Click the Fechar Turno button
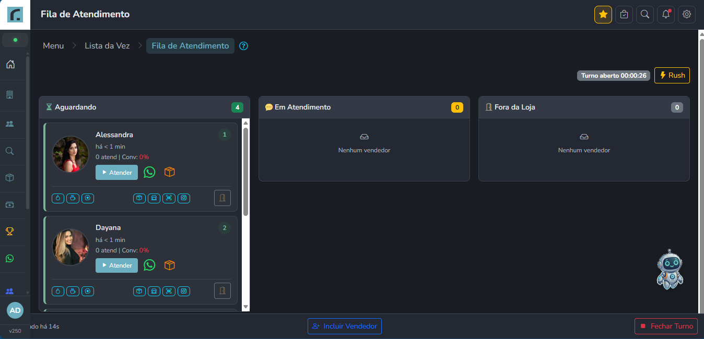The width and height of the screenshot is (704, 339). coord(666,326)
